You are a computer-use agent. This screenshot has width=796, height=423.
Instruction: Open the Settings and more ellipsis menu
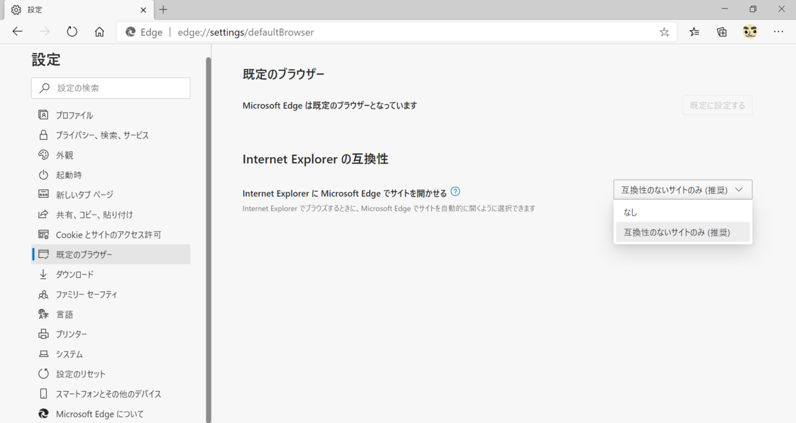coord(778,32)
